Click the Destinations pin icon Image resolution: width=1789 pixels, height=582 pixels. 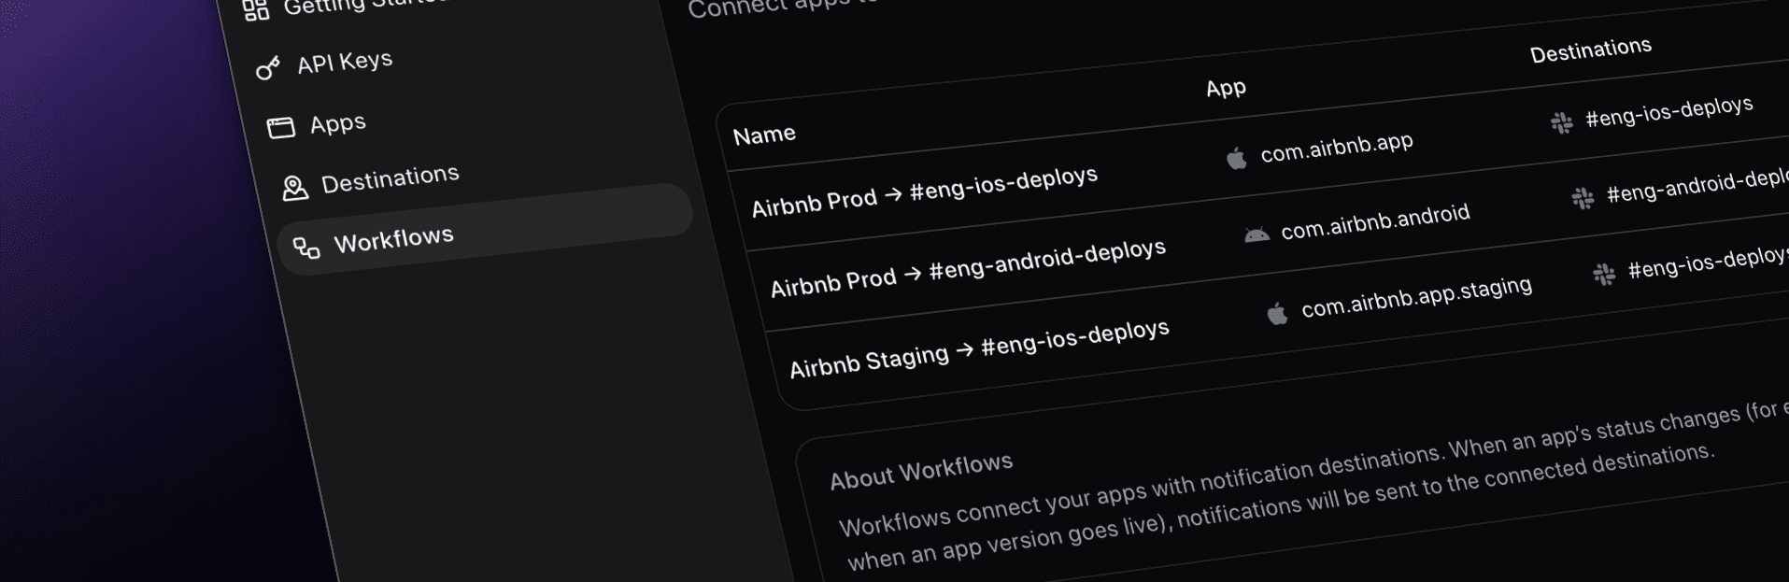[294, 188]
